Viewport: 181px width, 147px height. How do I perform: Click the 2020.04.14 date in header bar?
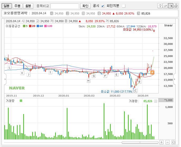pos(39,13)
